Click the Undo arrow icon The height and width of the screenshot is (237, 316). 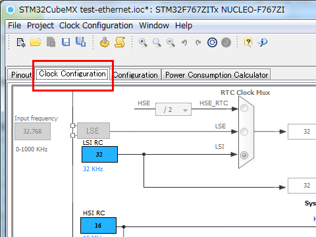(x=184, y=42)
